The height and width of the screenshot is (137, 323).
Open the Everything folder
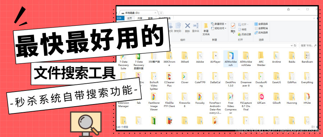click(307, 78)
